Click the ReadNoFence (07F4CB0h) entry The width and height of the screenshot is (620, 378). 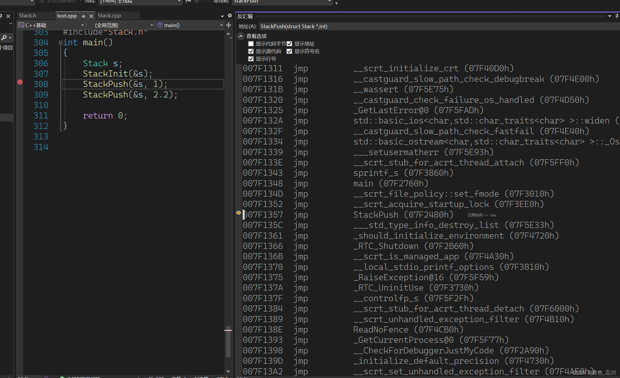pos(408,330)
